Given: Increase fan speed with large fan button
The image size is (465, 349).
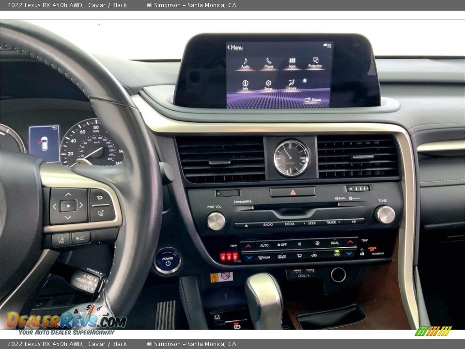Looking at the screenshot, I should pyautogui.click(x=317, y=243).
